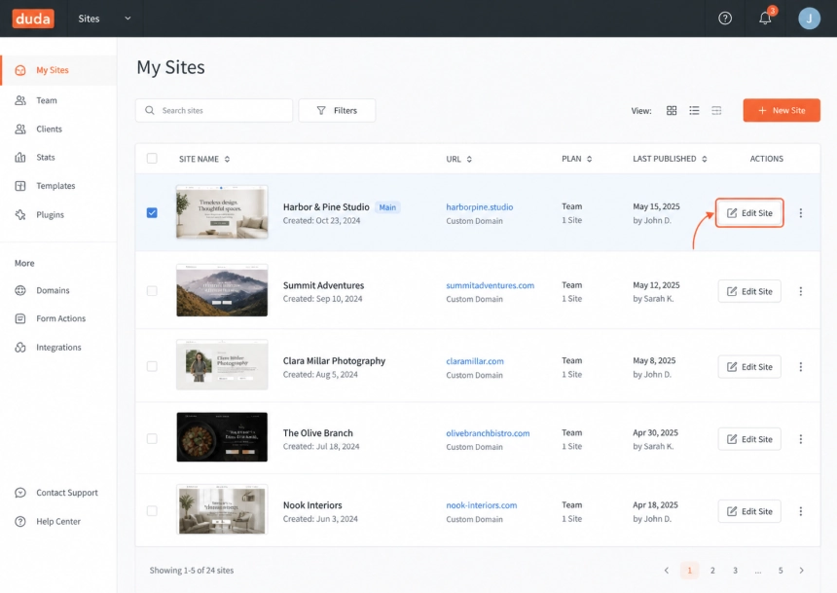This screenshot has width=837, height=593.
Task: Open the notifications bell
Action: click(x=765, y=19)
